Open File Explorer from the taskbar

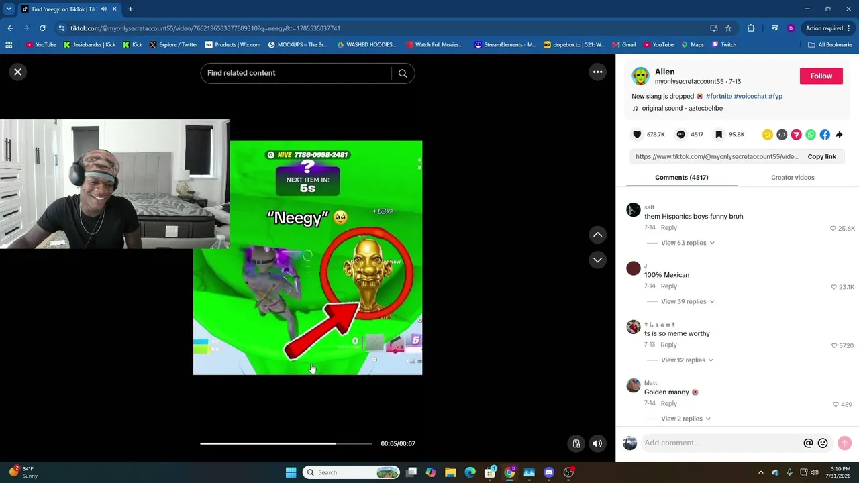pyautogui.click(x=450, y=472)
